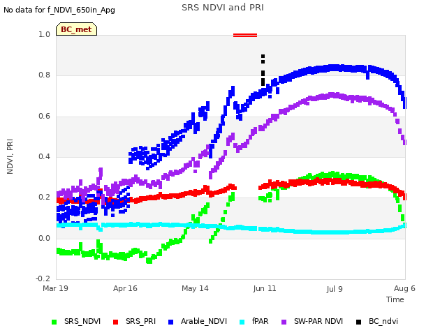Viewport: 447px width, 335px height.
Task: Click the 'No data for f_NDVI_650in_Apg' message
Action: point(59,10)
